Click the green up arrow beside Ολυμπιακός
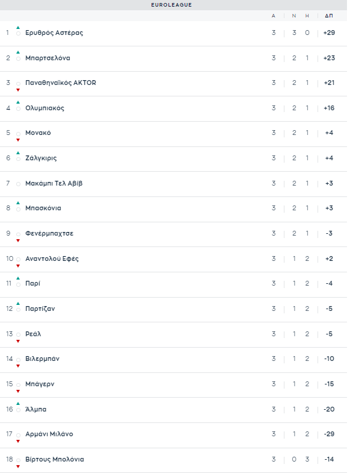The image size is (350, 473). (18, 102)
